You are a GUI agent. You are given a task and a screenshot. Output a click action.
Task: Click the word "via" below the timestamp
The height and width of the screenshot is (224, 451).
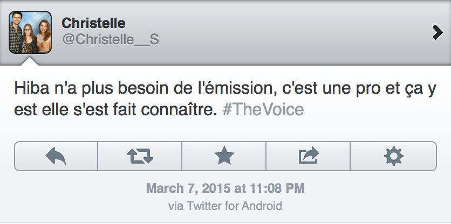point(175,206)
